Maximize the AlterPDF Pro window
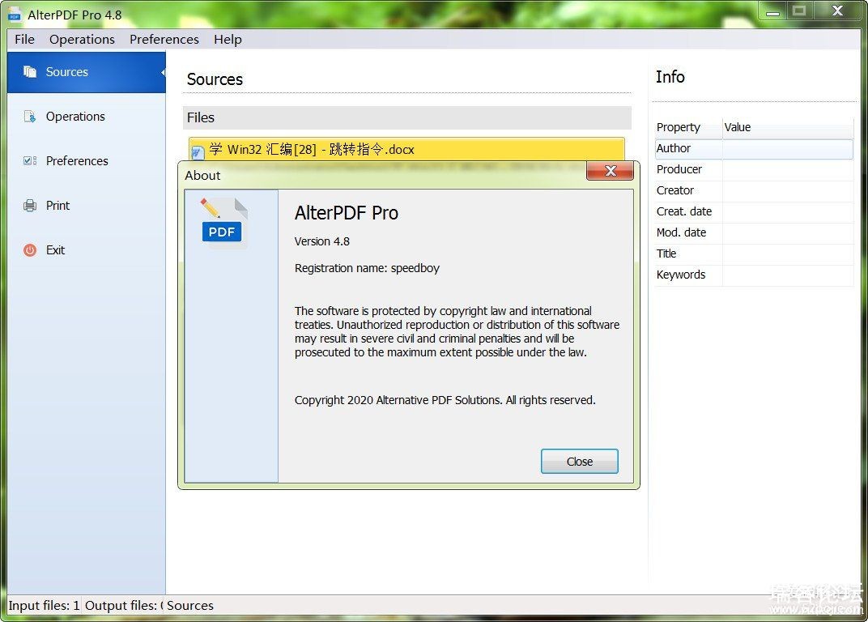The image size is (868, 622). 799,11
